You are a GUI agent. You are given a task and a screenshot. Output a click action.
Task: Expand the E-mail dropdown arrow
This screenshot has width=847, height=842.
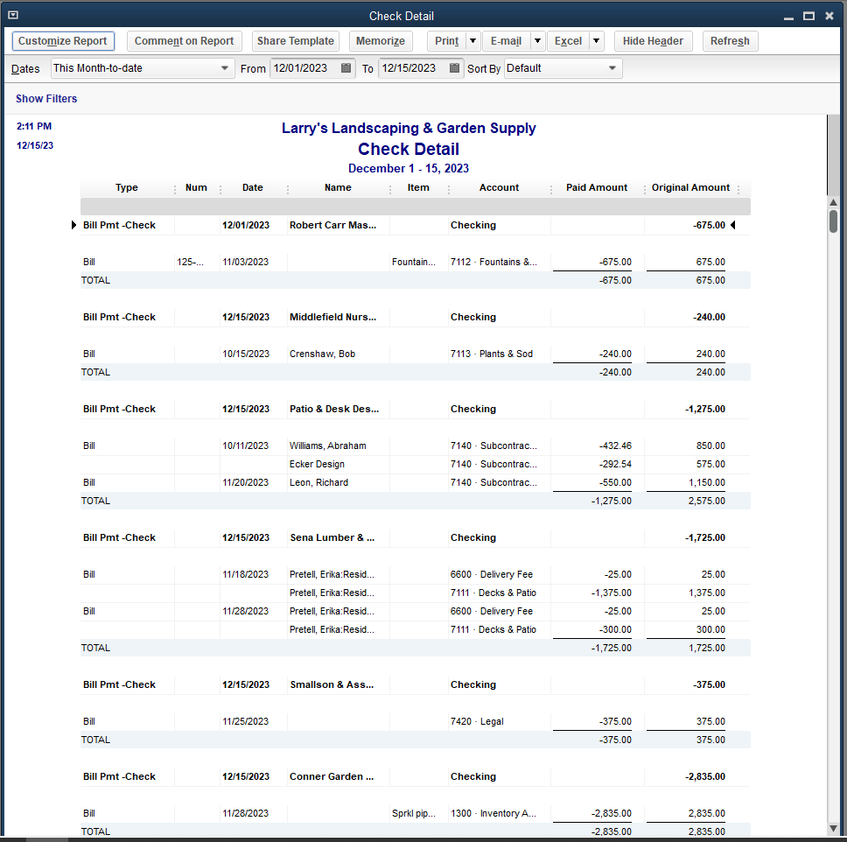click(x=537, y=41)
